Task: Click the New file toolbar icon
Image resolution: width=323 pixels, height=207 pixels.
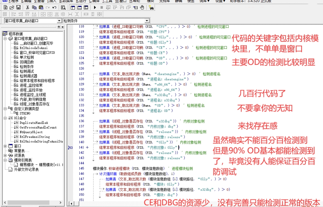Action: [x=6, y=8]
